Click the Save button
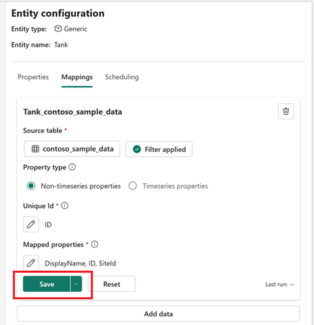 point(46,284)
